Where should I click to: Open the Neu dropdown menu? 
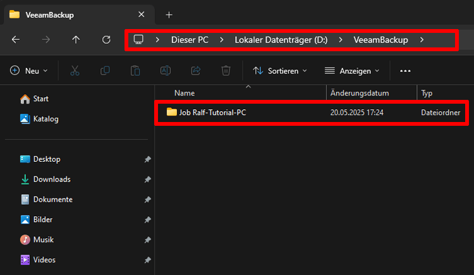[29, 71]
